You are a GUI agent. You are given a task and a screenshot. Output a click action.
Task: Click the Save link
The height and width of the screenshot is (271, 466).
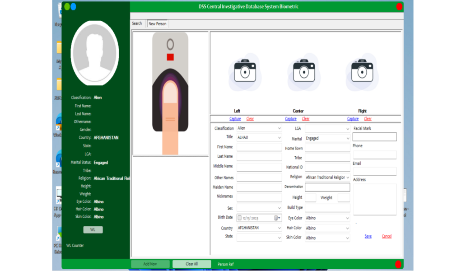368,236
